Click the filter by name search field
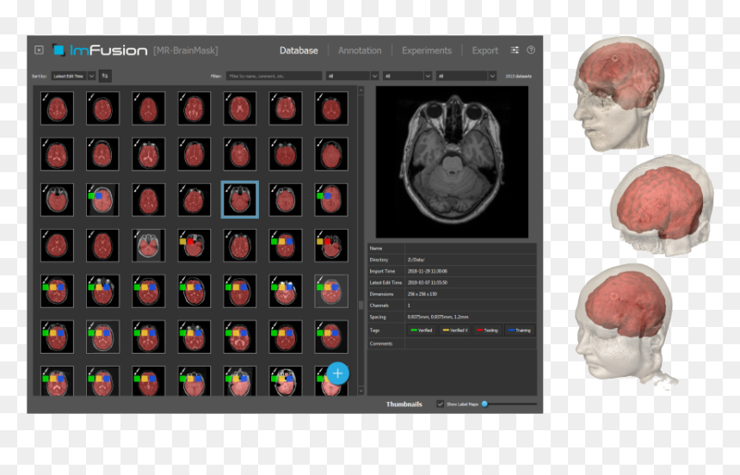 pyautogui.click(x=274, y=76)
